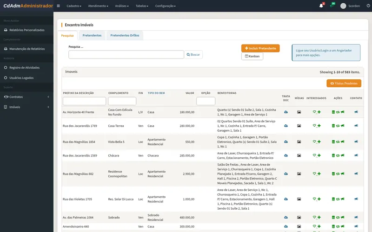
Task: Click blue contact megaphone for Av. das Palmeiras 1084
Action: (x=356, y=217)
